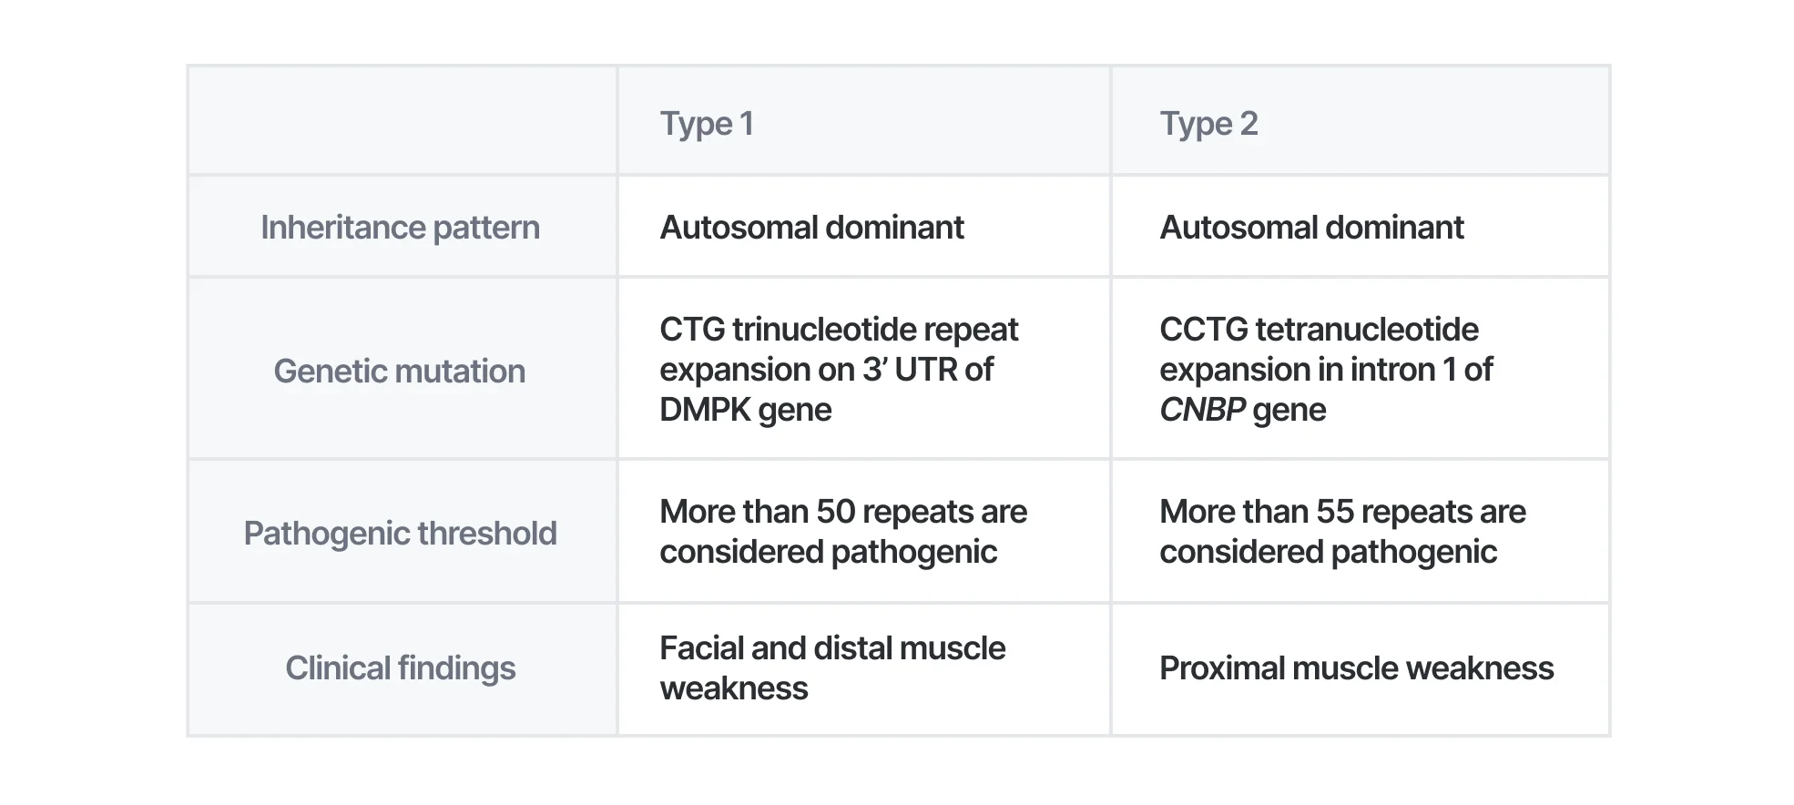Select the Genetic mutation row label
The height and width of the screenshot is (805, 1794).
point(400,371)
